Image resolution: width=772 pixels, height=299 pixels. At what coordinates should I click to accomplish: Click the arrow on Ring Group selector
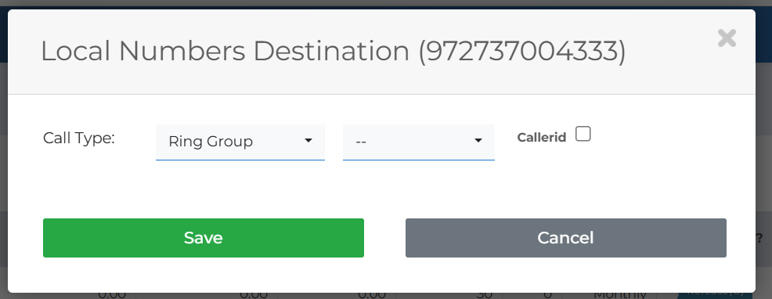tap(308, 141)
